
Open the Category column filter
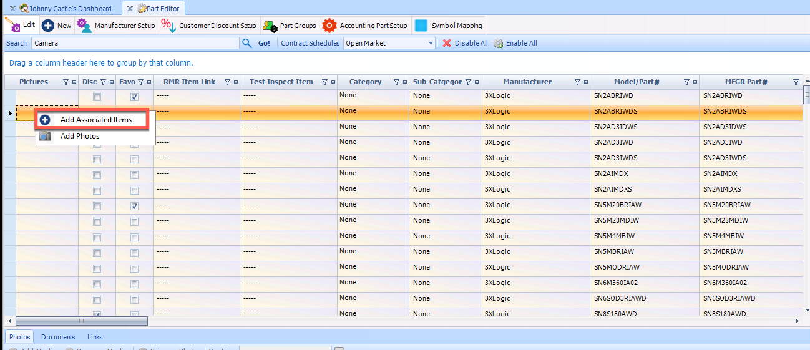[397, 82]
